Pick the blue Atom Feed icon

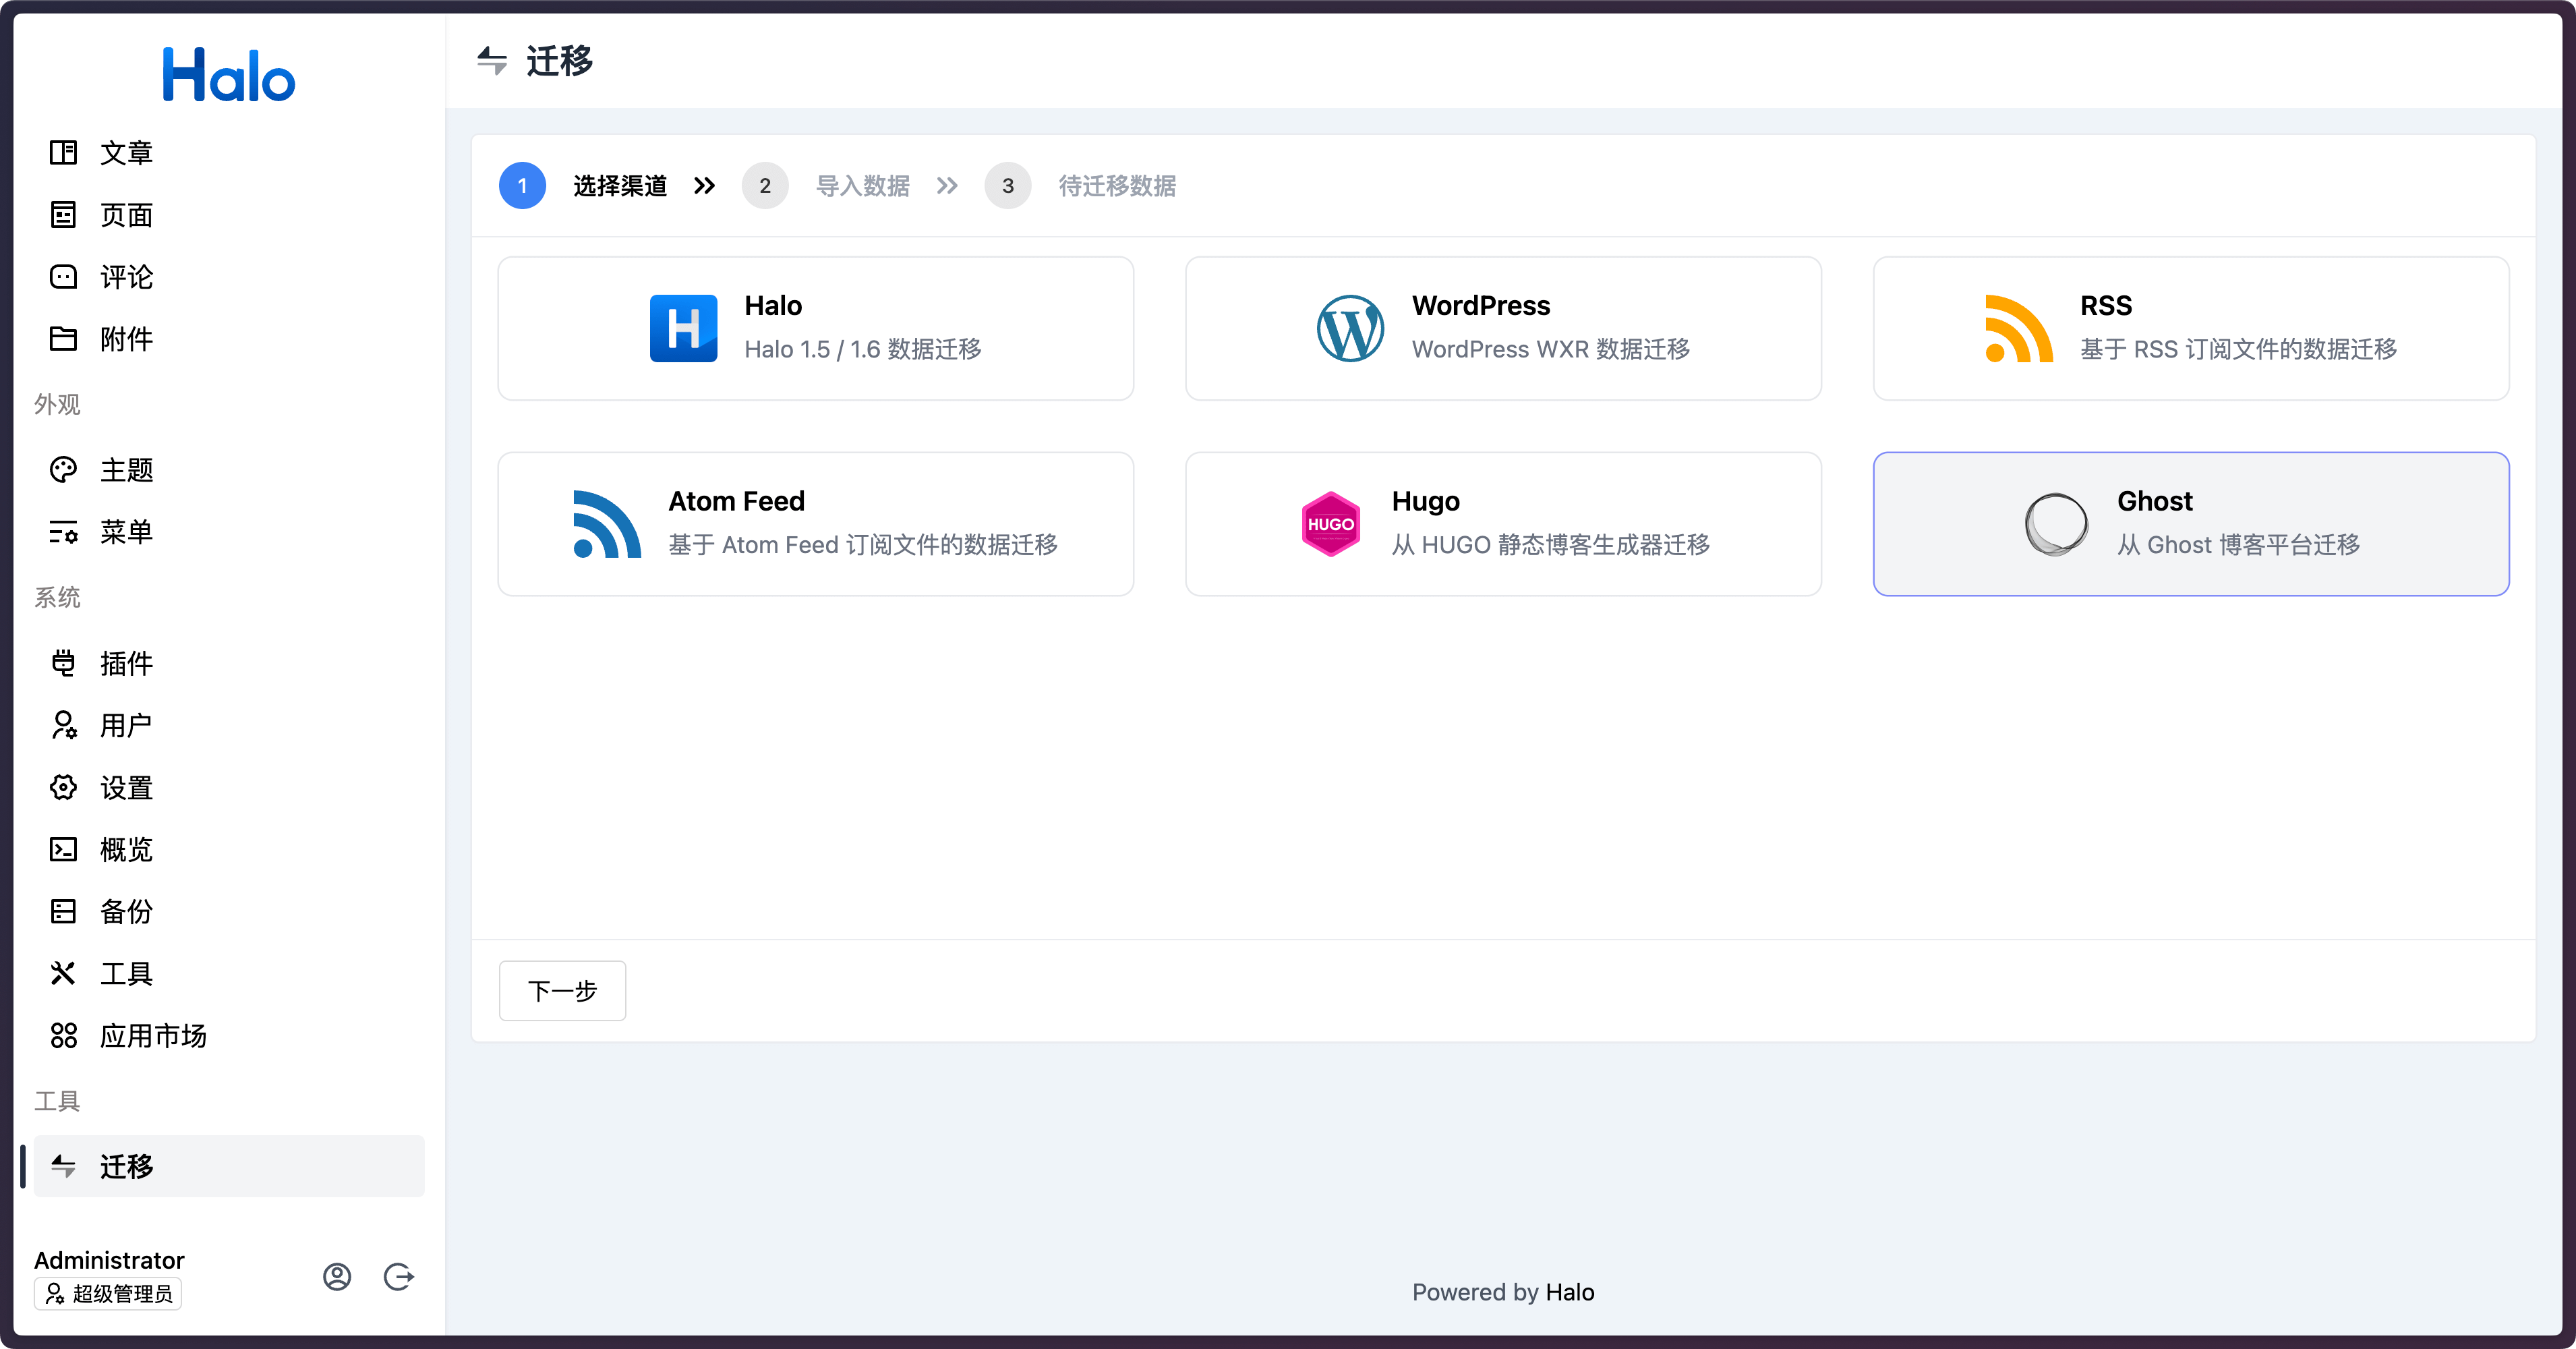pyautogui.click(x=606, y=524)
